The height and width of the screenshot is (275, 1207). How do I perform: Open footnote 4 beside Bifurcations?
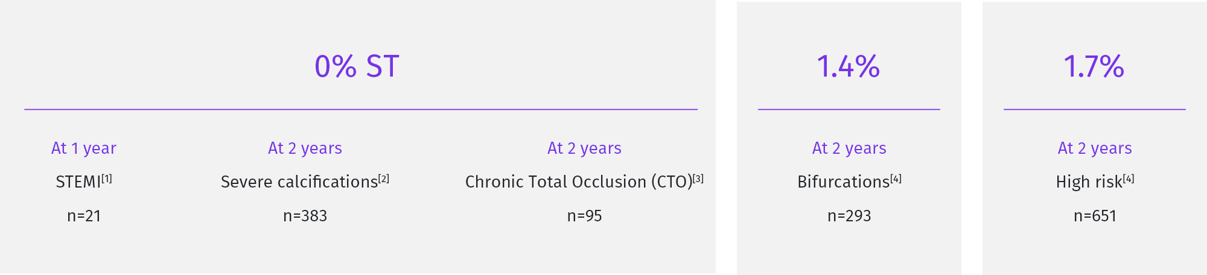[896, 179]
